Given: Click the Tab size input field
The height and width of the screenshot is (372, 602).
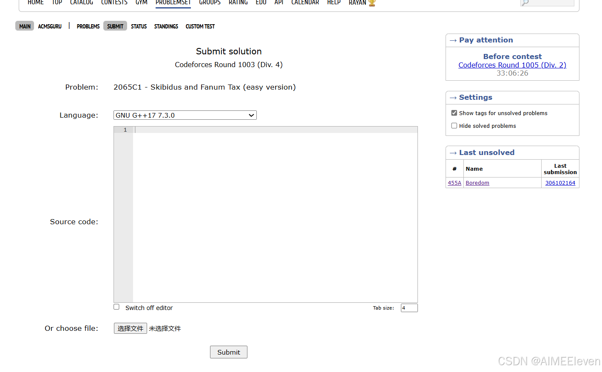Looking at the screenshot, I should [x=409, y=308].
